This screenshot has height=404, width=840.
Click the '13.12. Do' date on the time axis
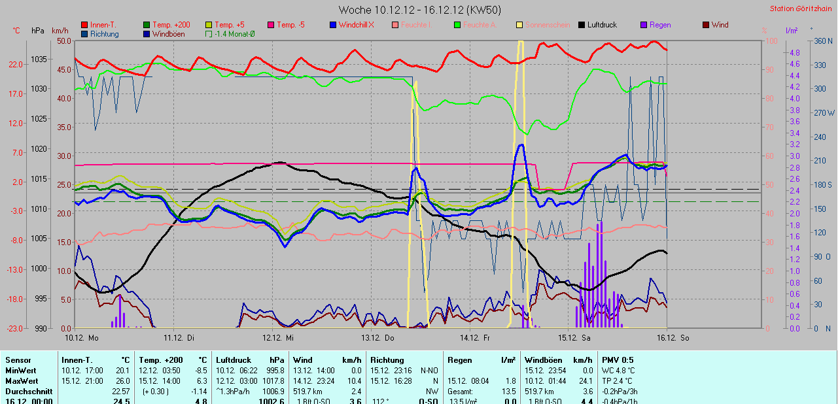377,338
